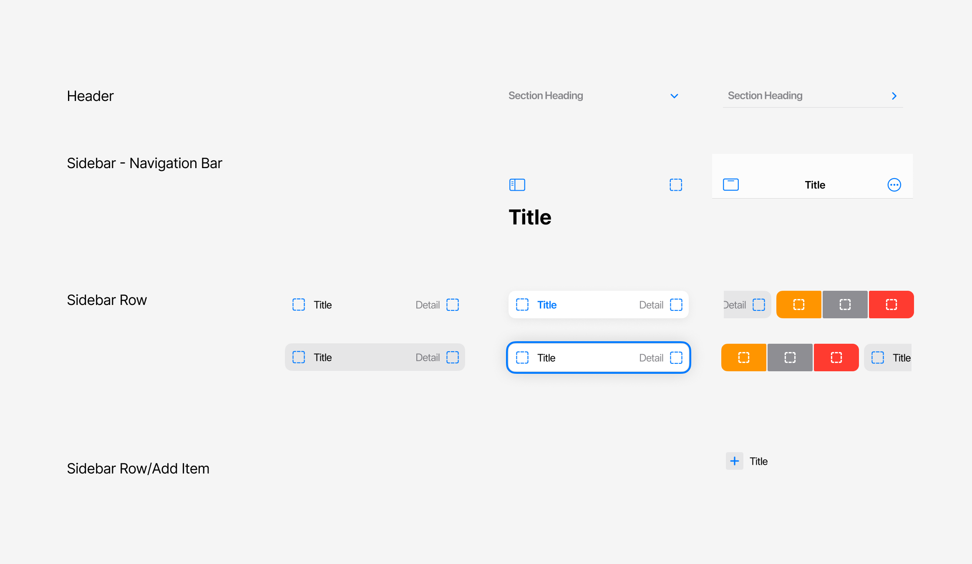Viewport: 972px width, 564px height.
Task: Click the trailing dashed icon in the blue-outlined row
Action: (x=676, y=358)
